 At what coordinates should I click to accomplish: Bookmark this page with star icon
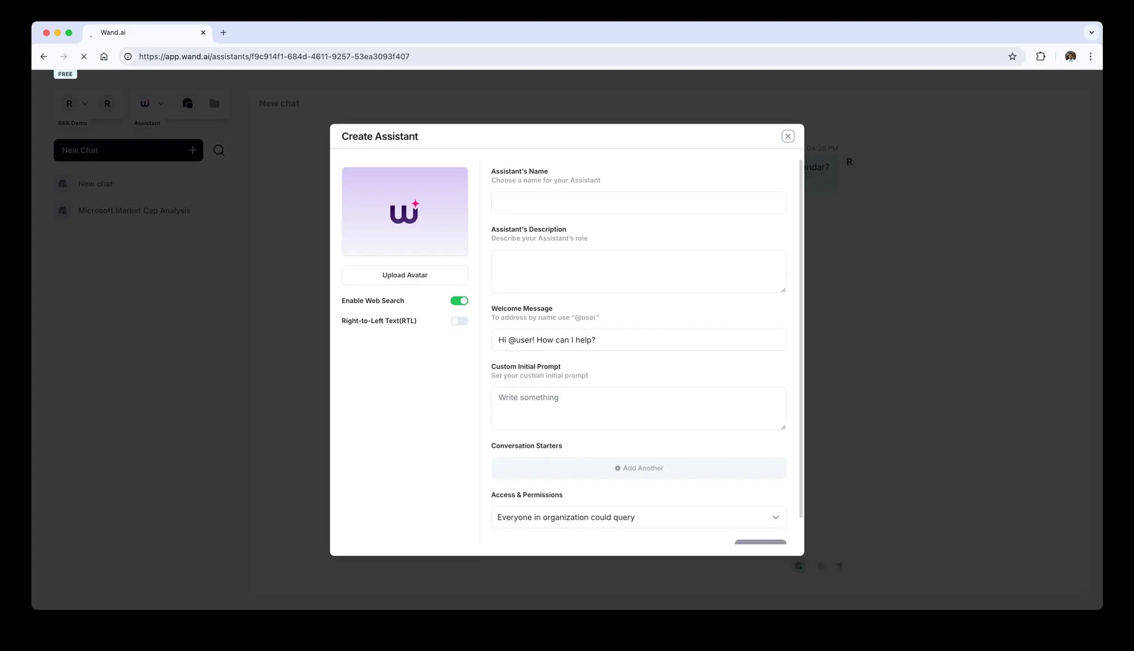pyautogui.click(x=1012, y=56)
